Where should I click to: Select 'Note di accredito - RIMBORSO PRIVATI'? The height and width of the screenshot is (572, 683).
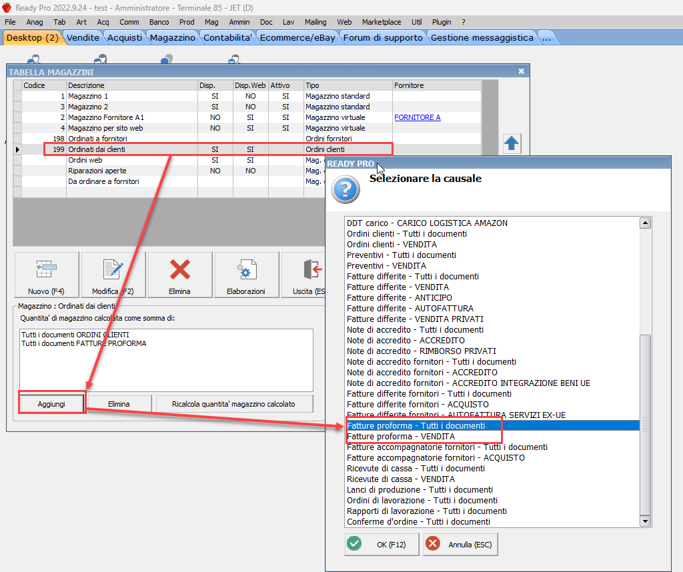[492, 351]
